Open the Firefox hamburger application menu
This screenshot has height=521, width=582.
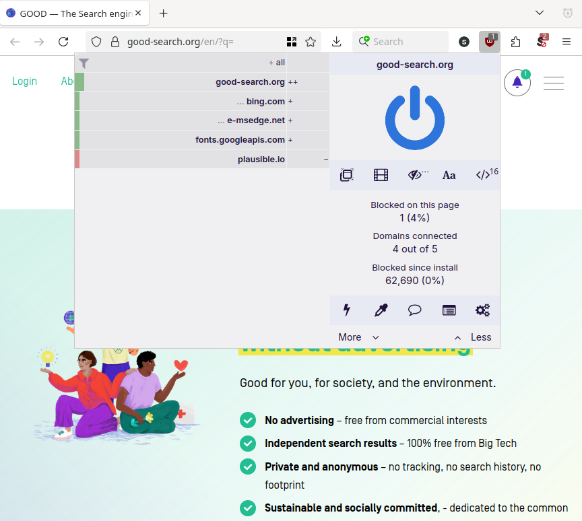(x=567, y=41)
